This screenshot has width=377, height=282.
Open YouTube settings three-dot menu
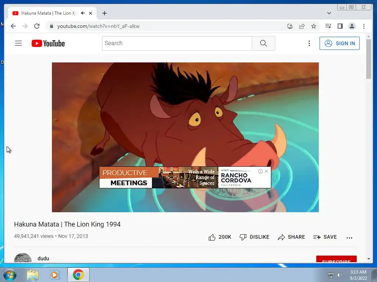coord(309,43)
